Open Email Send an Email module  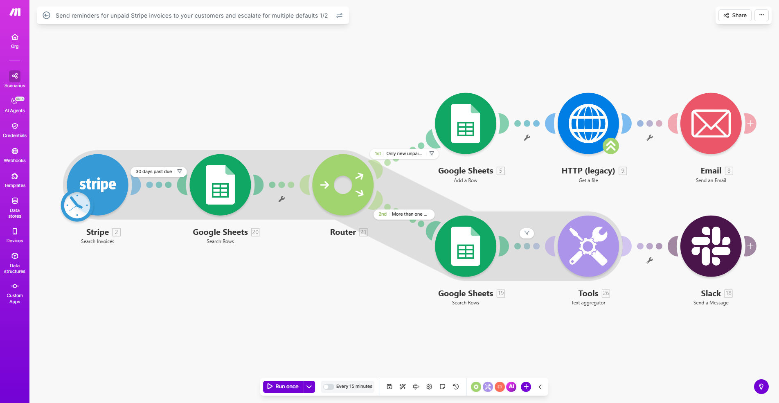(711, 123)
